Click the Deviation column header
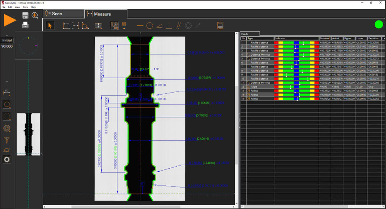Screen dimensions: 386x209 pos(374,38)
